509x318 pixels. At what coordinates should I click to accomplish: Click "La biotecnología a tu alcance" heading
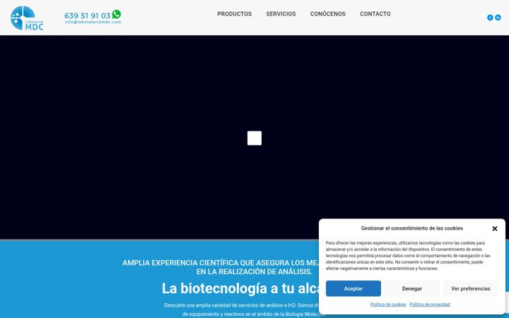(x=240, y=288)
